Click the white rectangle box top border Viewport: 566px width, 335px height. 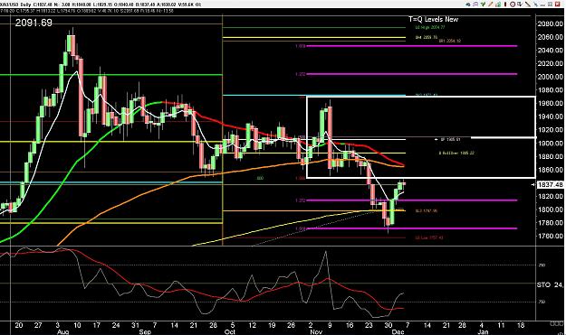point(420,97)
